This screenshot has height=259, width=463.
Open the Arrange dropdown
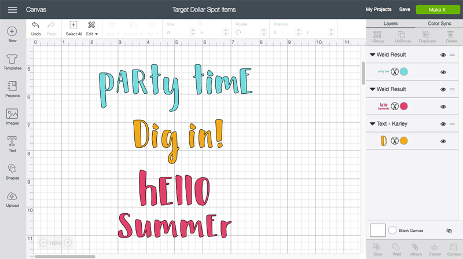tap(133, 28)
